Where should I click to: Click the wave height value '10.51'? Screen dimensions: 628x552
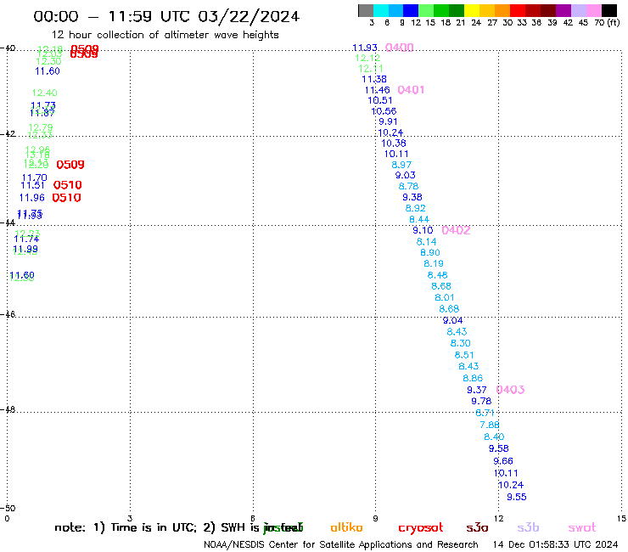379,100
